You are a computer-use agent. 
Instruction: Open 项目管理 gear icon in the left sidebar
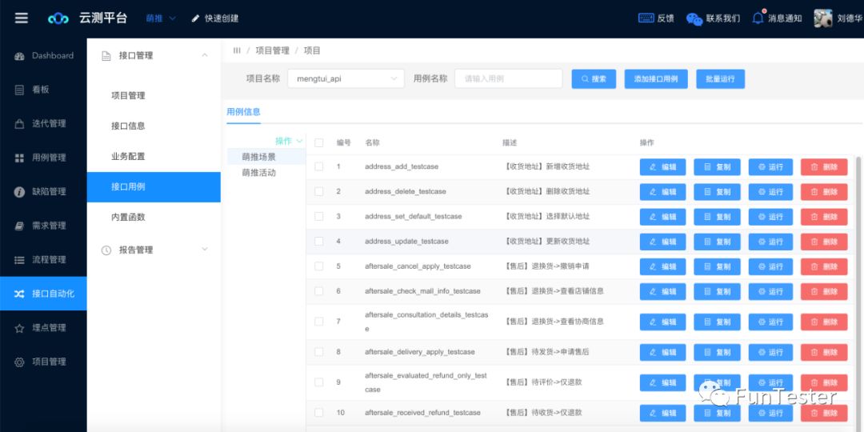coord(19,362)
